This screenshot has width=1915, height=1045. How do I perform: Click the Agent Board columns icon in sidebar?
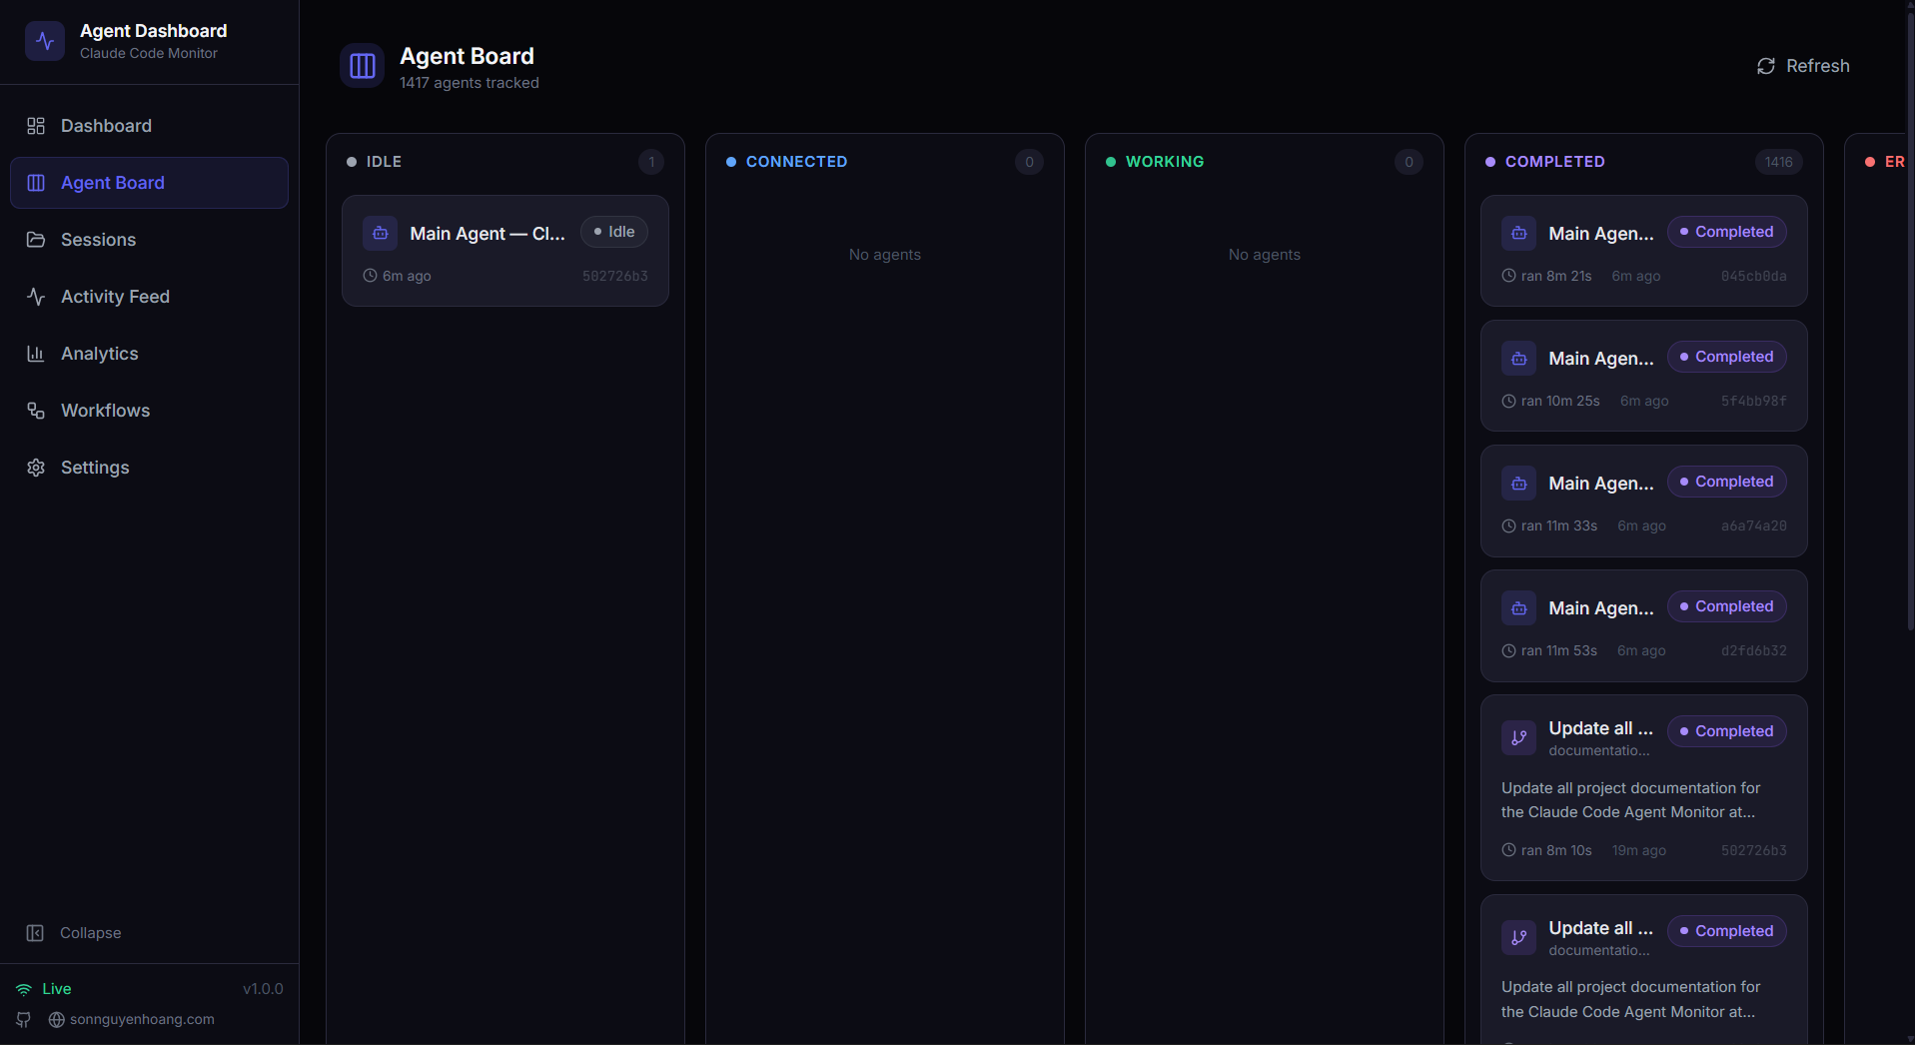(x=36, y=183)
